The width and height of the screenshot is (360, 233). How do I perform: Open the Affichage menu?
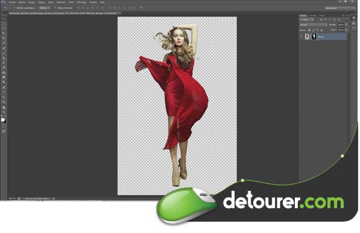pos(81,2)
